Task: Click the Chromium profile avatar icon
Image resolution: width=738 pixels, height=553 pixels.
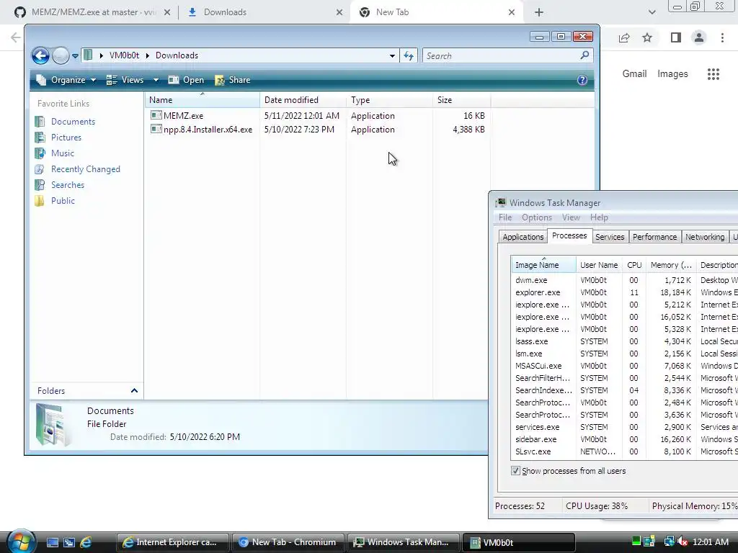Action: pos(699,37)
